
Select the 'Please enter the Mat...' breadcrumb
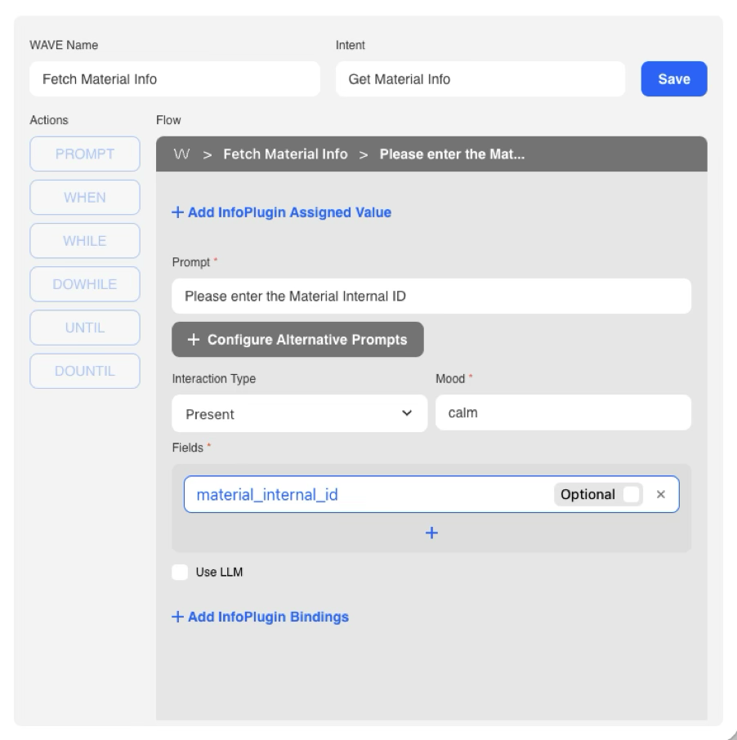point(451,154)
